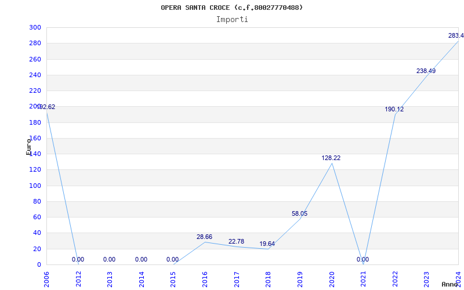Click the Importi chart subtitle
The height and width of the screenshot is (290, 464).
pyautogui.click(x=232, y=20)
